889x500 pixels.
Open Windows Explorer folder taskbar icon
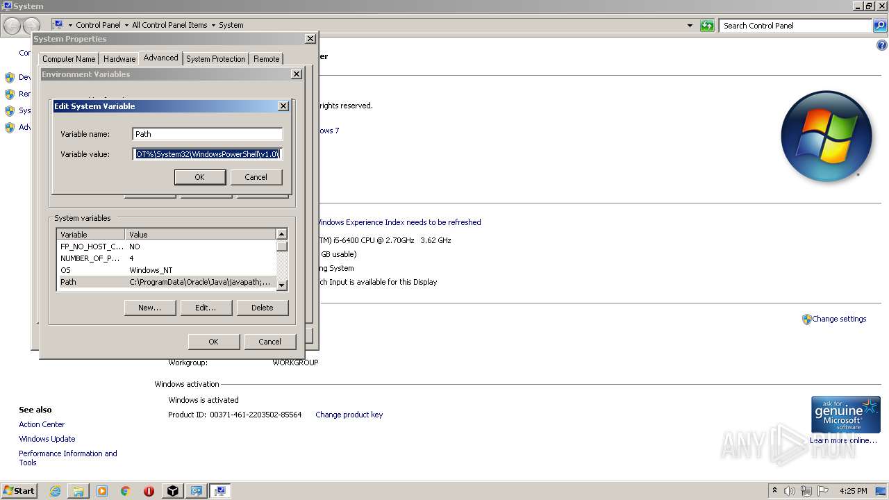coord(78,491)
